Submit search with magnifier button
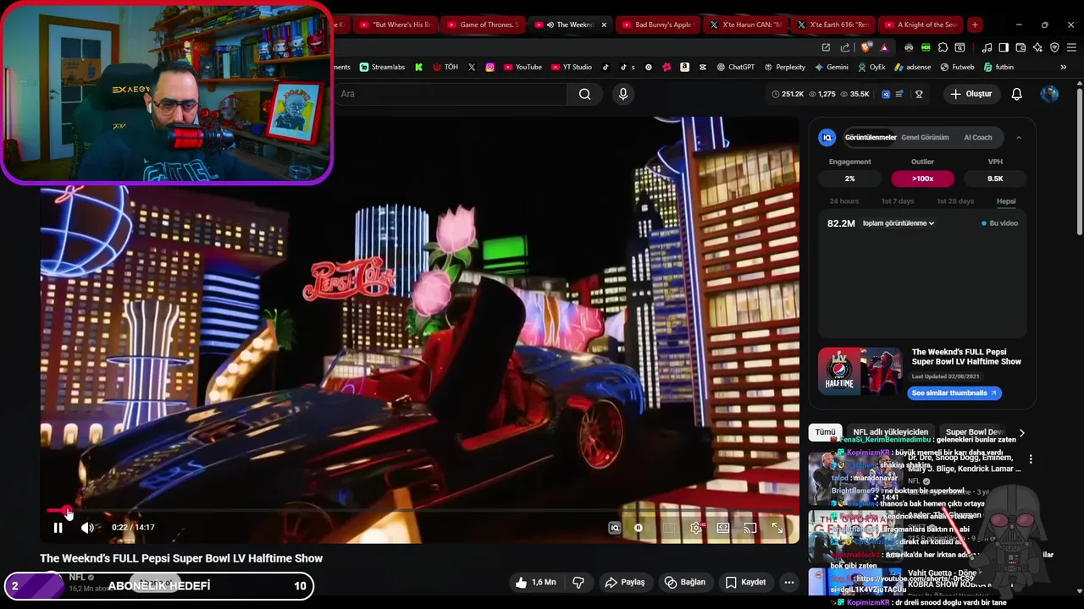The height and width of the screenshot is (609, 1084). click(585, 94)
